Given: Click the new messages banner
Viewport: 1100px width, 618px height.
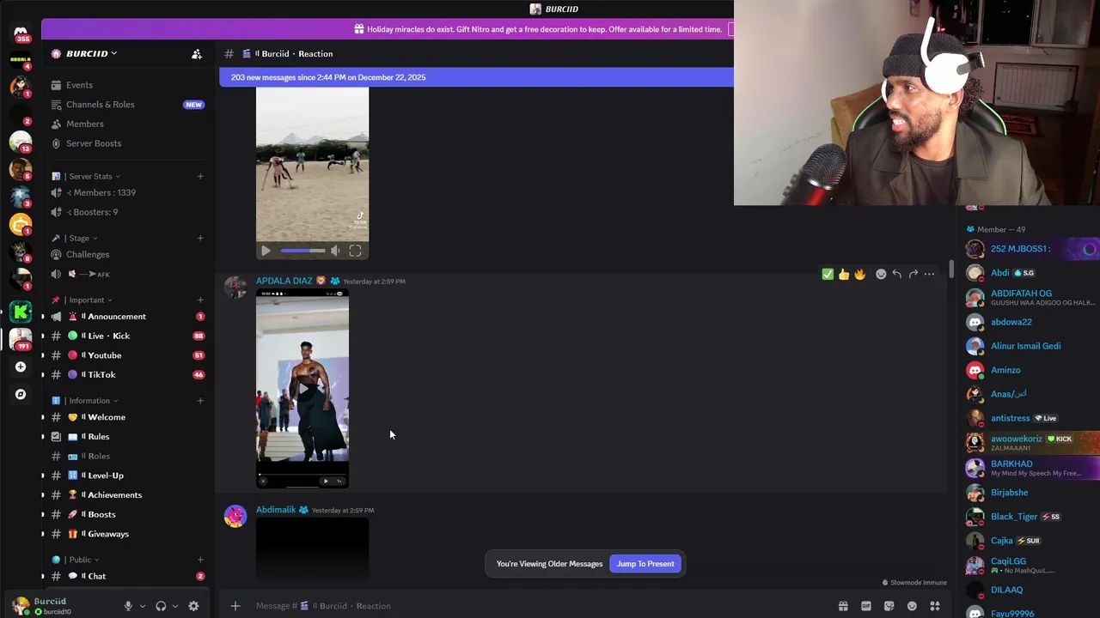Looking at the screenshot, I should tap(477, 77).
